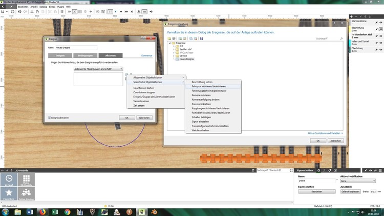The width and height of the screenshot is (384, 216).
Task: Collapse the Ereignisse root node
Action: (x=170, y=43)
